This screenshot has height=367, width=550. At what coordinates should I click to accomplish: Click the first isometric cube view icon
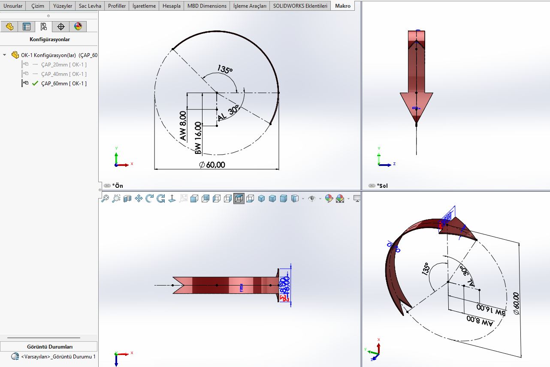point(261,199)
